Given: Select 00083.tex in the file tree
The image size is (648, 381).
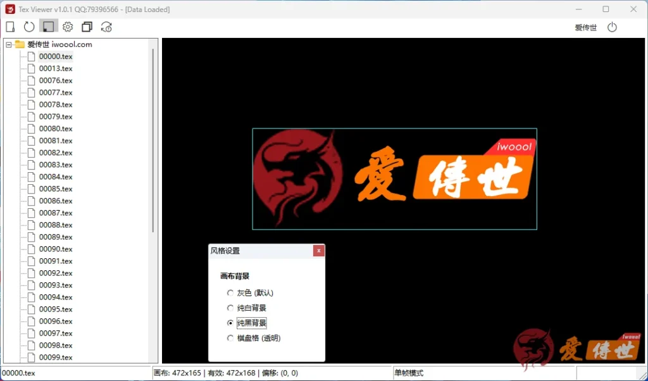Looking at the screenshot, I should [x=56, y=165].
